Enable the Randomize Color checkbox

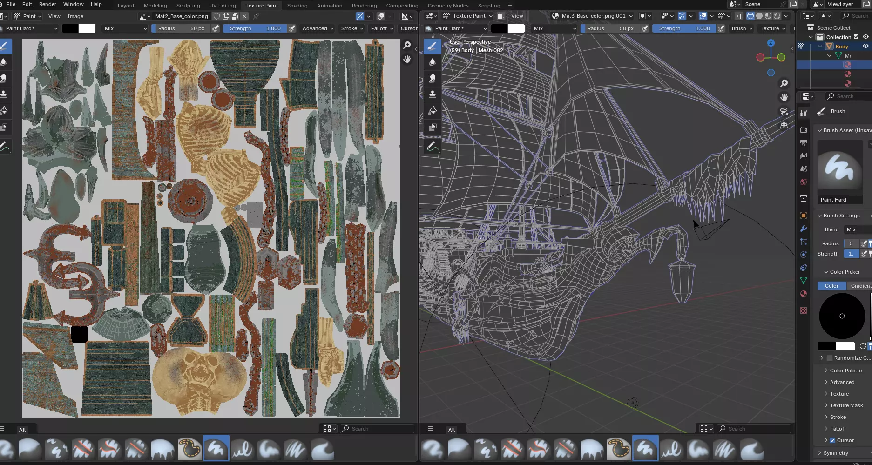[x=830, y=358]
